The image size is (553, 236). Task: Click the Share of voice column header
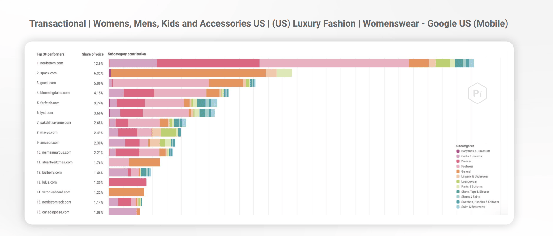coord(93,54)
